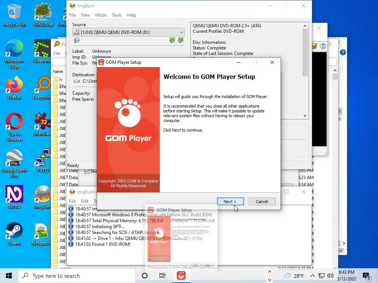Expand the Source drive dropdown in ImgBurn
378x283 pixels.
click(181, 32)
